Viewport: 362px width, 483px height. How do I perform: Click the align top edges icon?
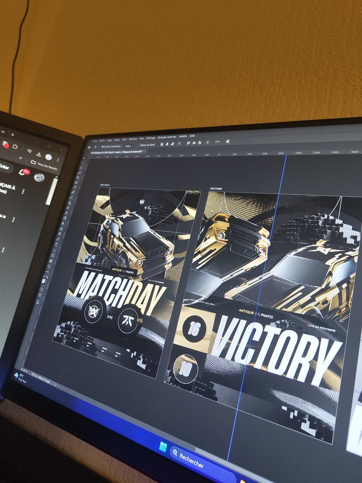(188, 143)
